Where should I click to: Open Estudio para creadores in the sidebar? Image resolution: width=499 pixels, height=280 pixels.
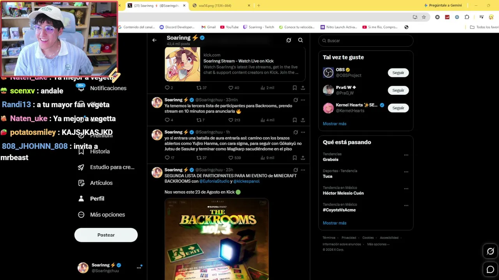(x=106, y=167)
